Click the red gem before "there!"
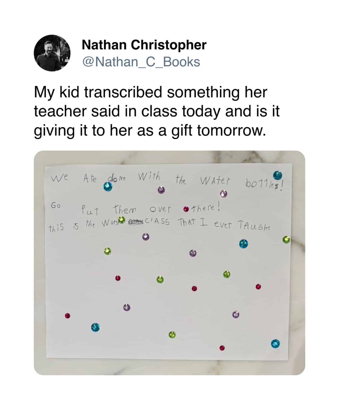339x410 pixels. [186, 209]
